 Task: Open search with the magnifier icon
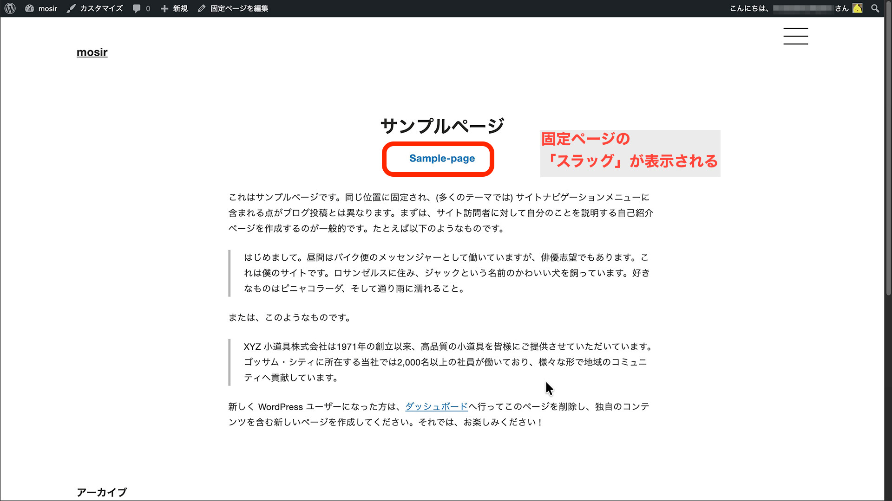pyautogui.click(x=875, y=8)
